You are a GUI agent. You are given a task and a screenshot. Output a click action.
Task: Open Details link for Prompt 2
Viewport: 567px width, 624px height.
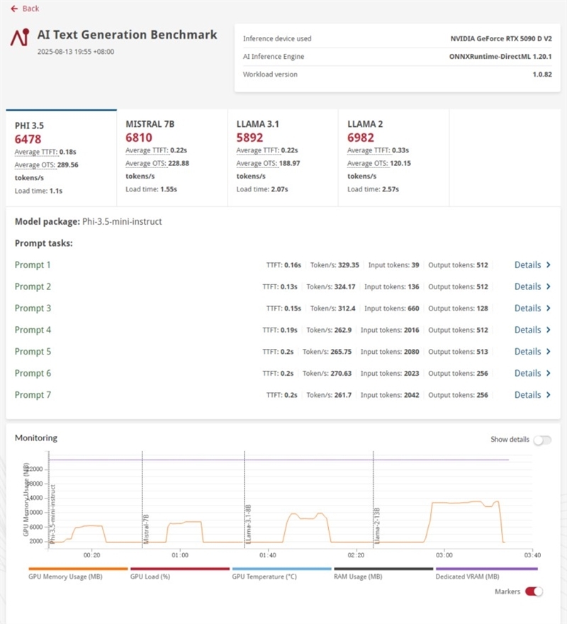click(527, 286)
